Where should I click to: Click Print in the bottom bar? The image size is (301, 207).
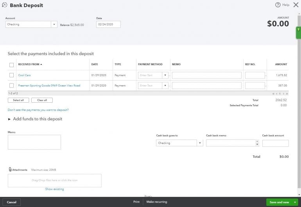coord(136,202)
